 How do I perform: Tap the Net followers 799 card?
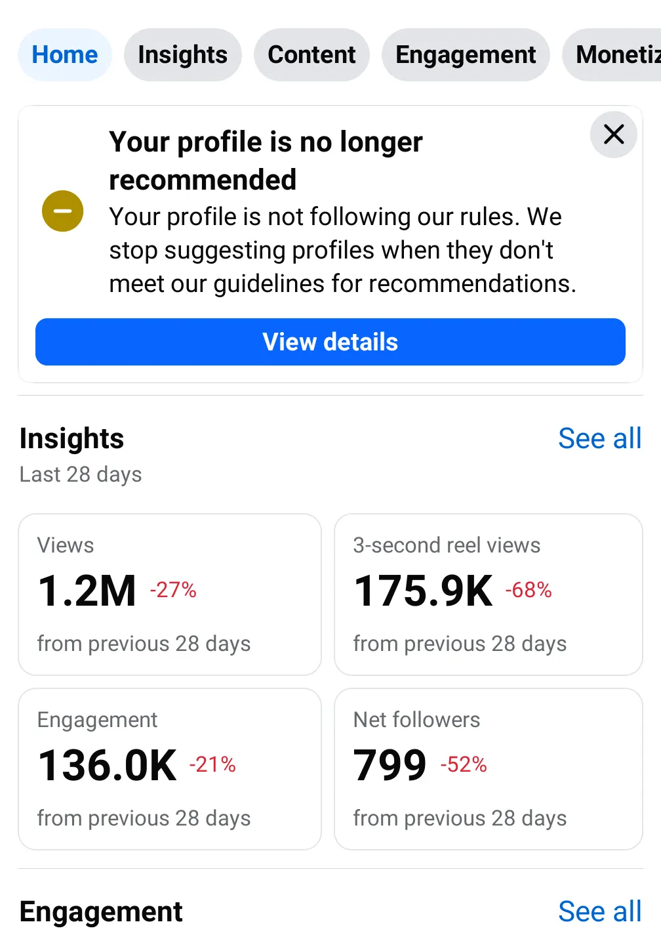pos(489,769)
